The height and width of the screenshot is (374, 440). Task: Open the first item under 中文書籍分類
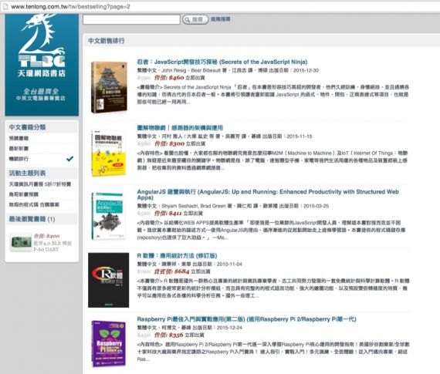tap(19, 138)
